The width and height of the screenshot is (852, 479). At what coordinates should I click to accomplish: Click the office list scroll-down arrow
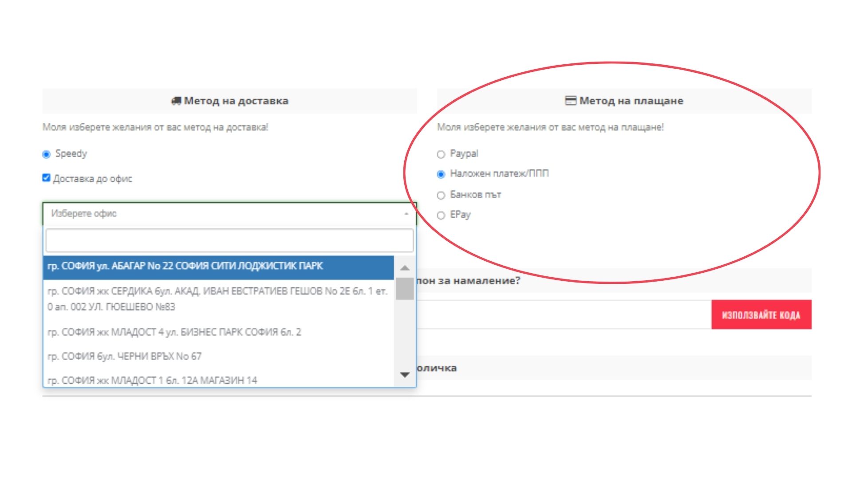click(405, 375)
